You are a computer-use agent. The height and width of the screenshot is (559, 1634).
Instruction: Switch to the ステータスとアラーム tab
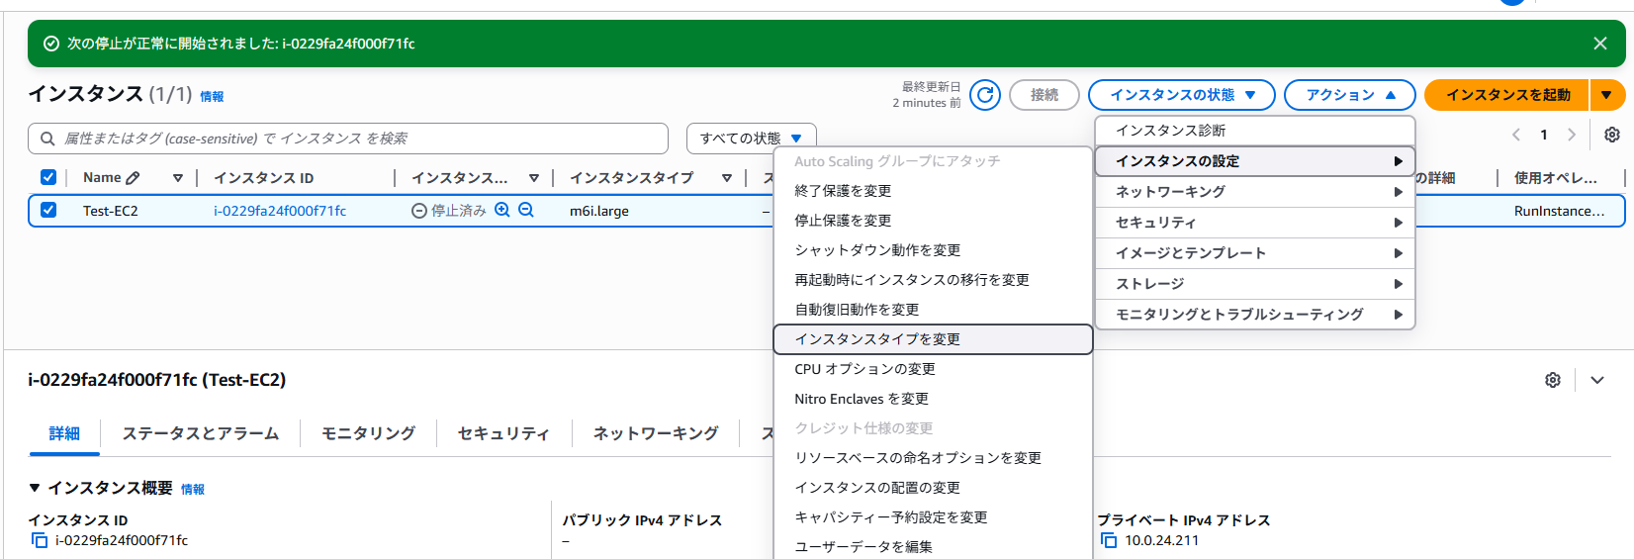point(201,433)
